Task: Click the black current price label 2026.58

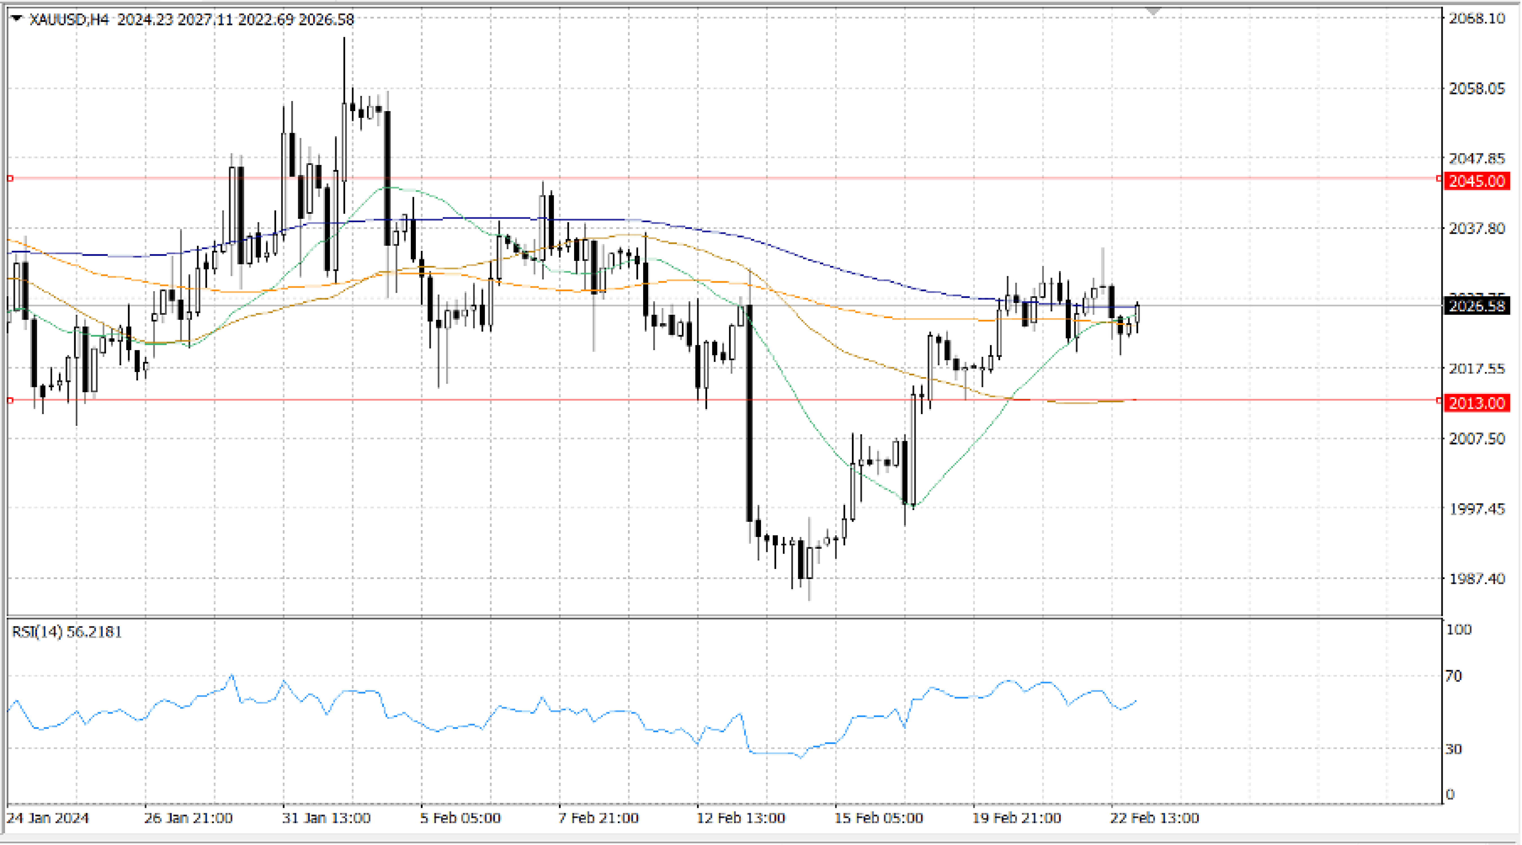Action: tap(1477, 306)
